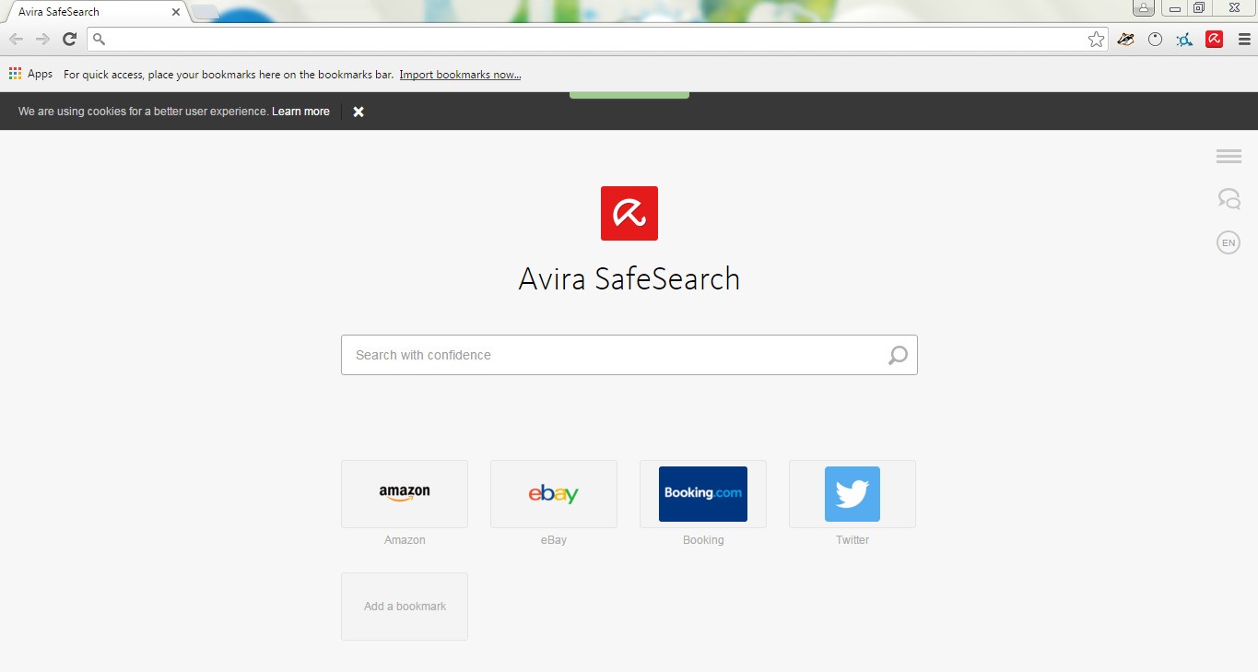Open a new browser tab
The image size is (1258, 672).
coord(205,12)
